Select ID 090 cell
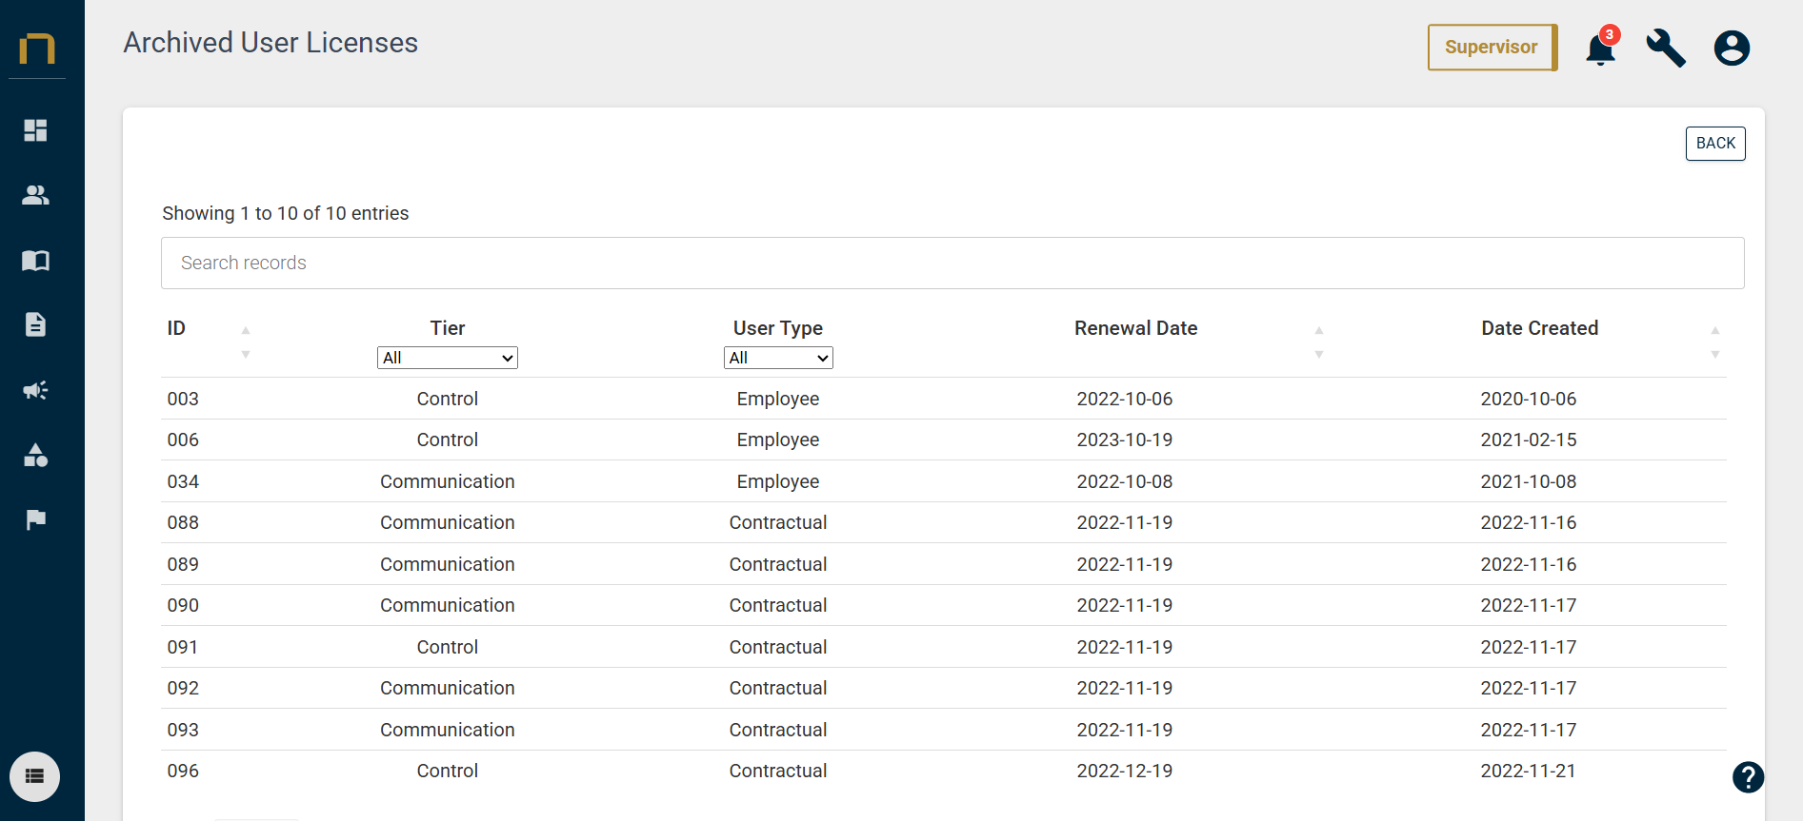This screenshot has height=821, width=1803. click(x=183, y=605)
